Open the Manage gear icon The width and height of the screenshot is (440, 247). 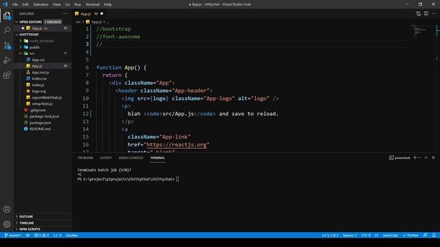[7, 224]
